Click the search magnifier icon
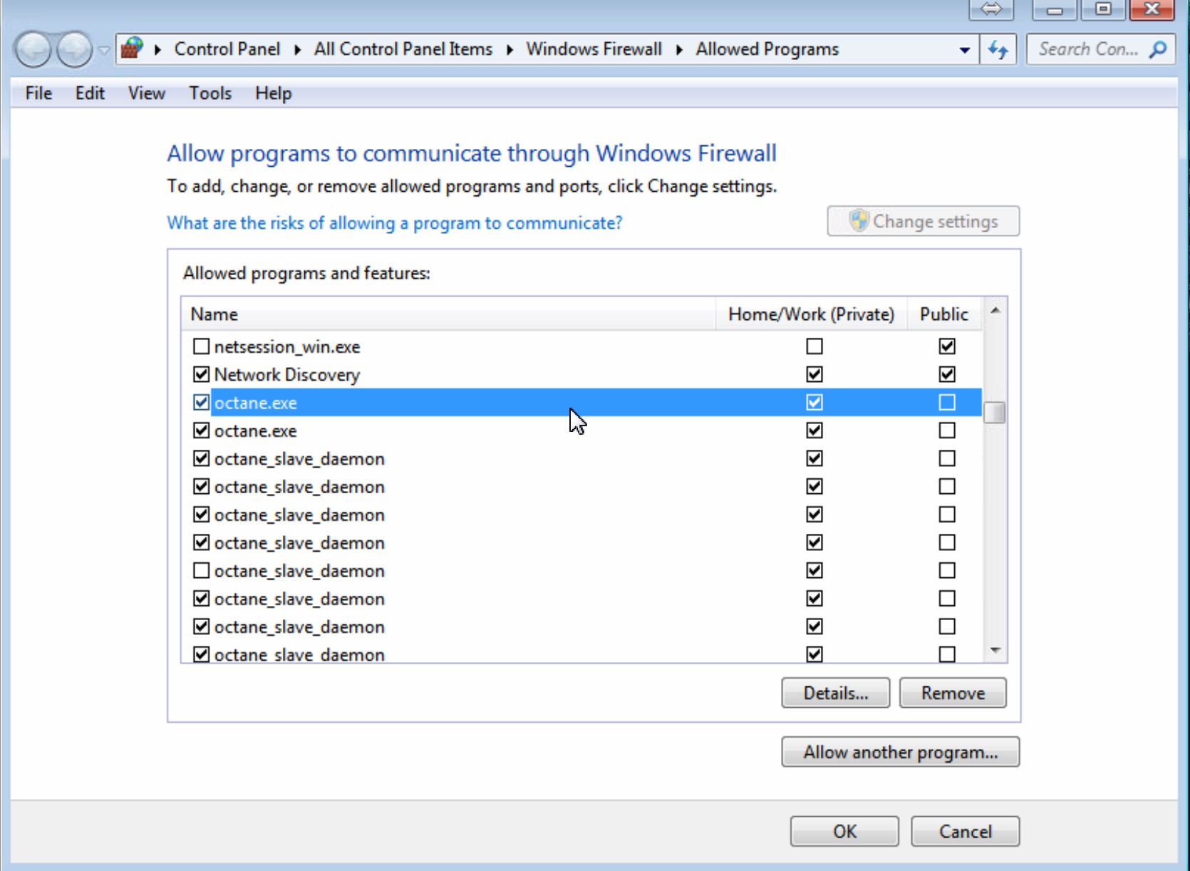The height and width of the screenshot is (871, 1190). pos(1158,49)
